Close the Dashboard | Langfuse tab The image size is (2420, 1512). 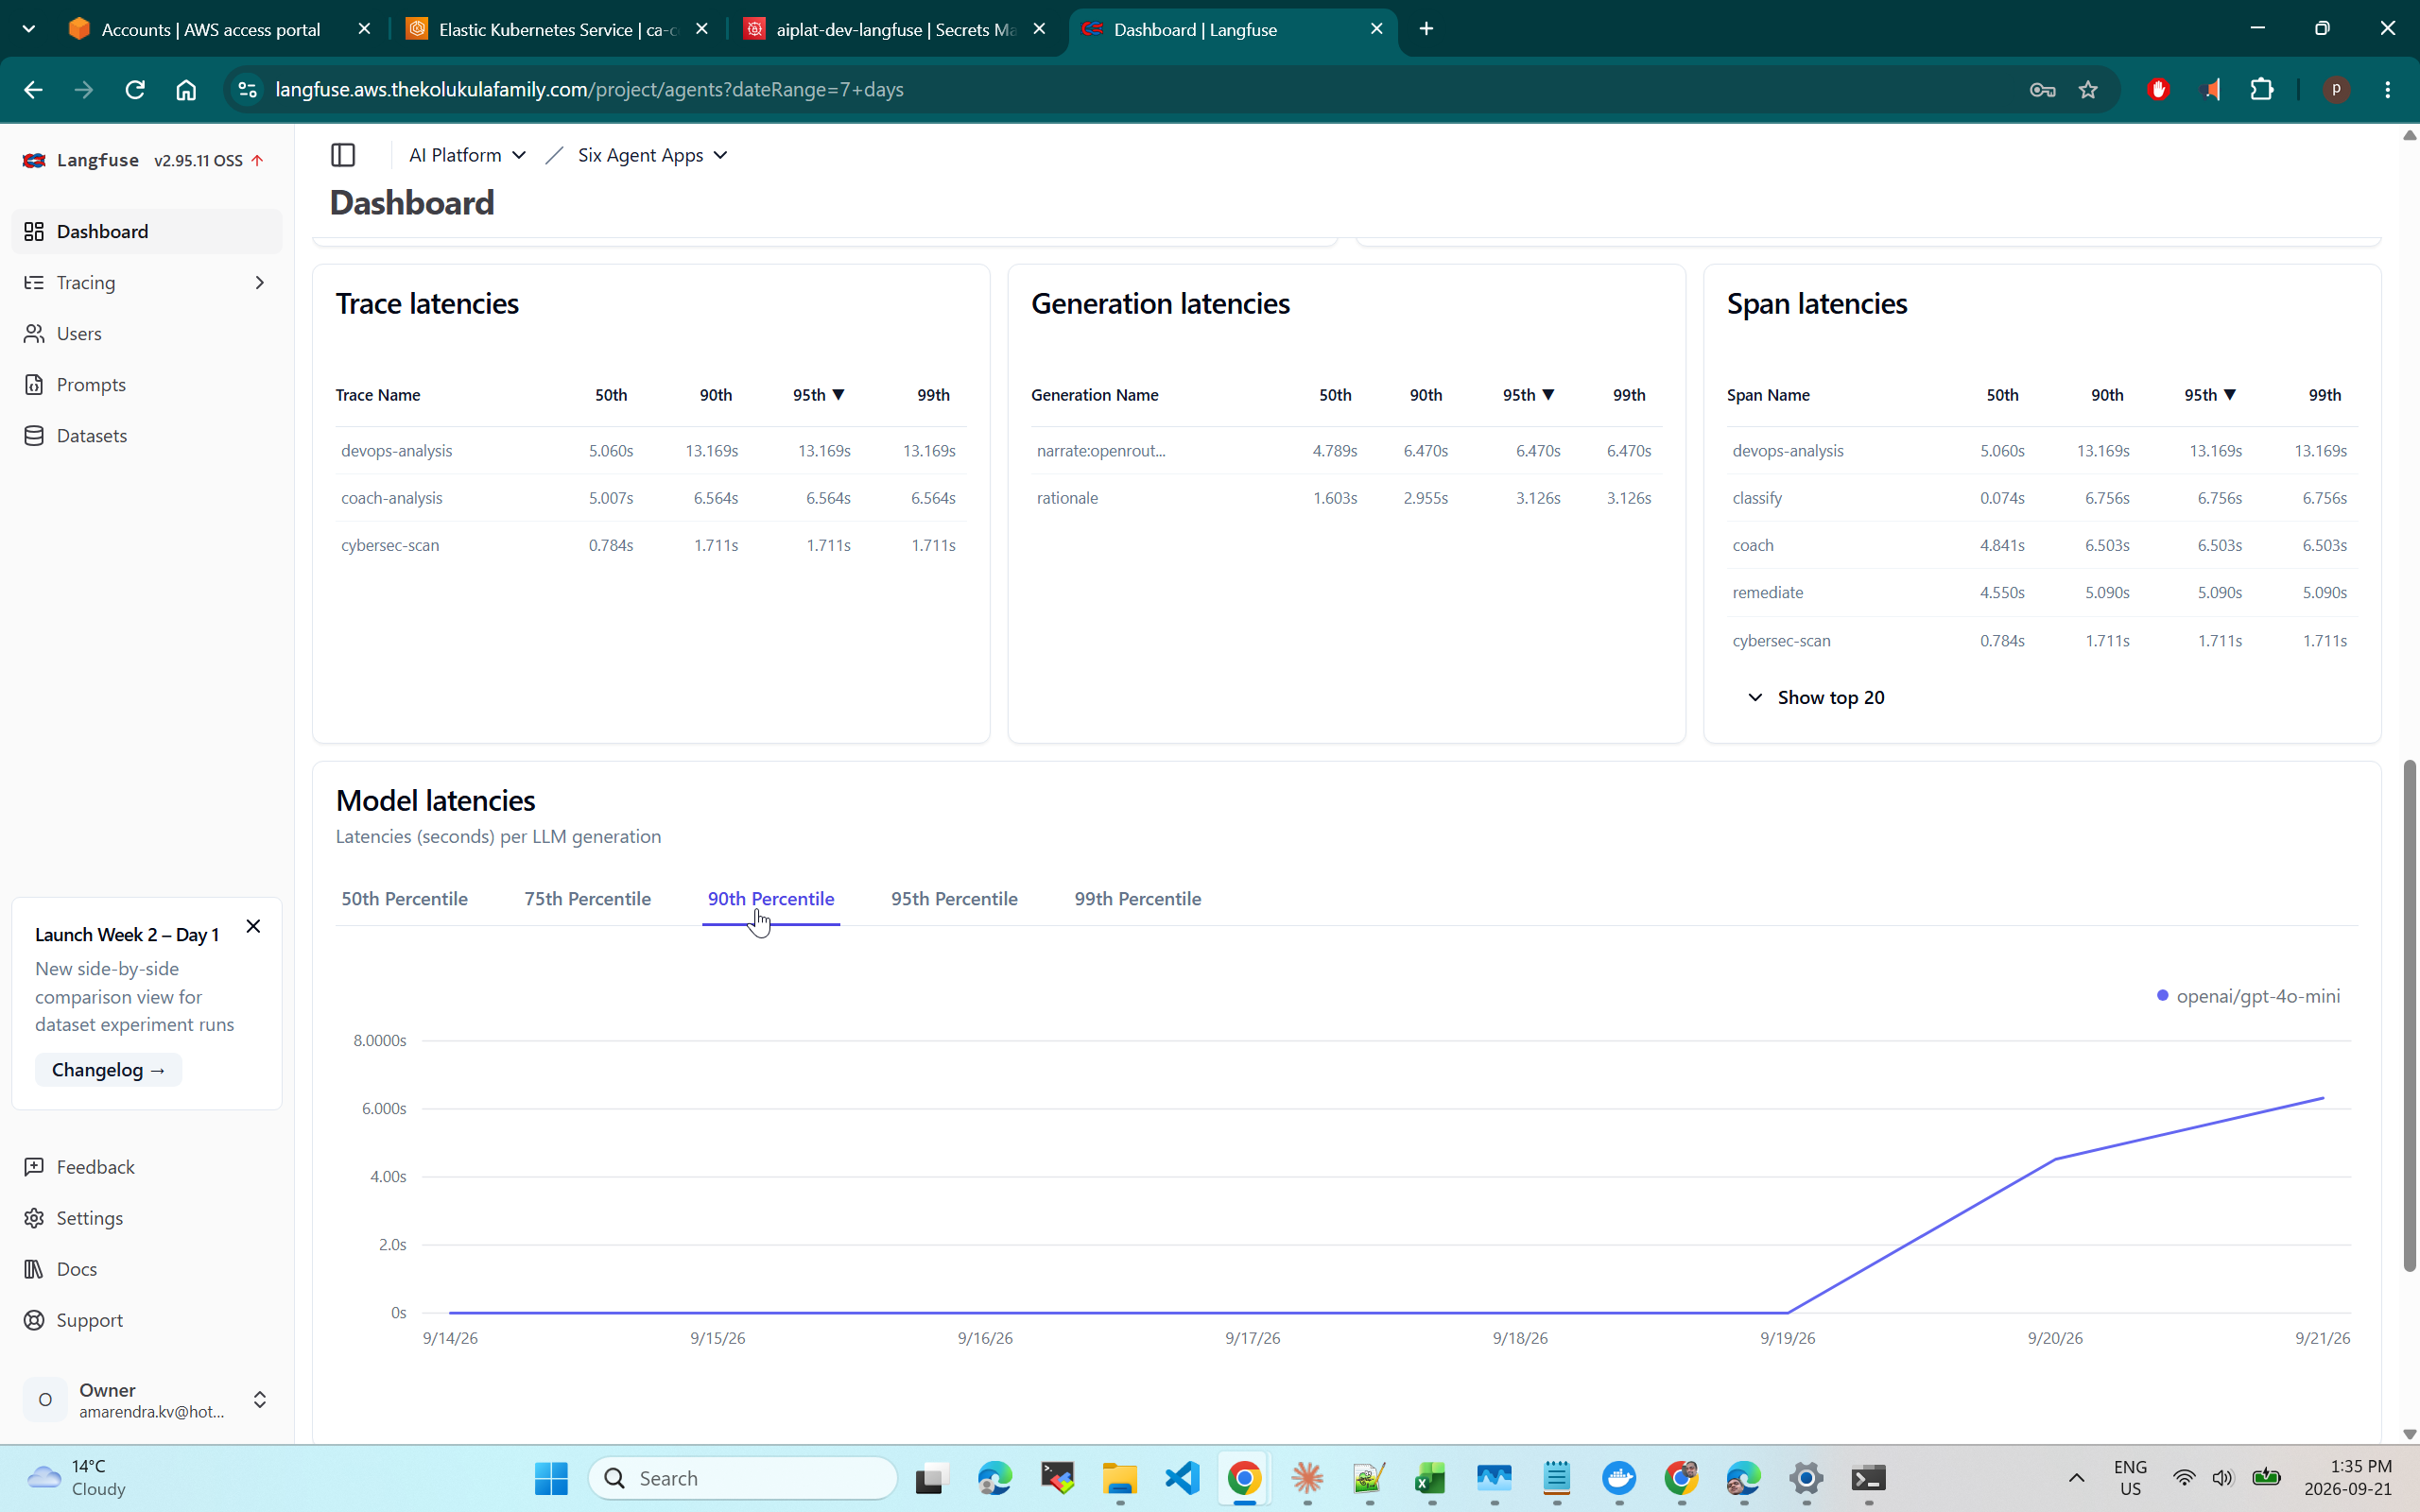(1377, 29)
